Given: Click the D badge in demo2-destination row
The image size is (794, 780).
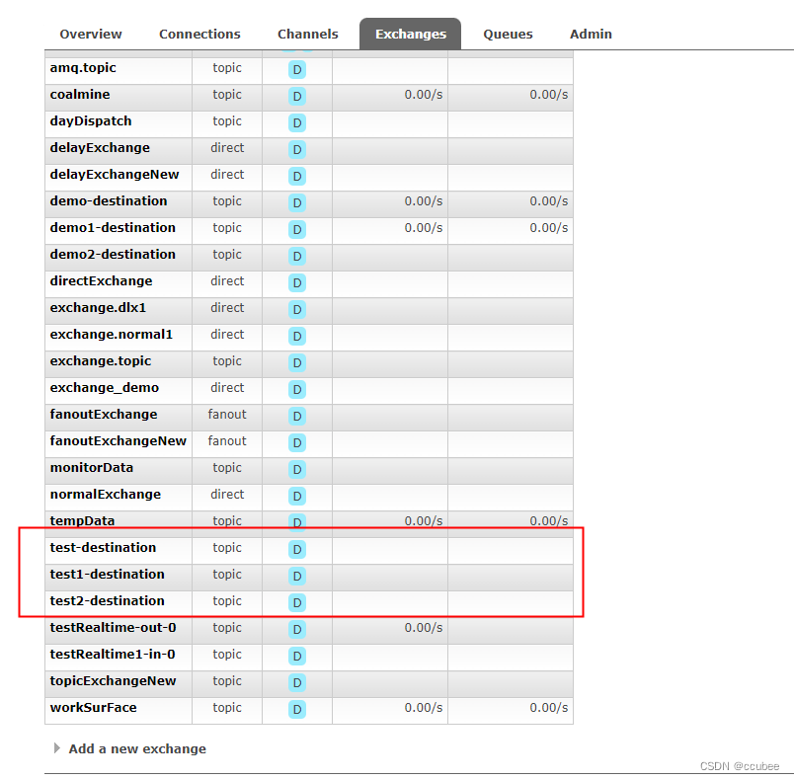Looking at the screenshot, I should (297, 256).
